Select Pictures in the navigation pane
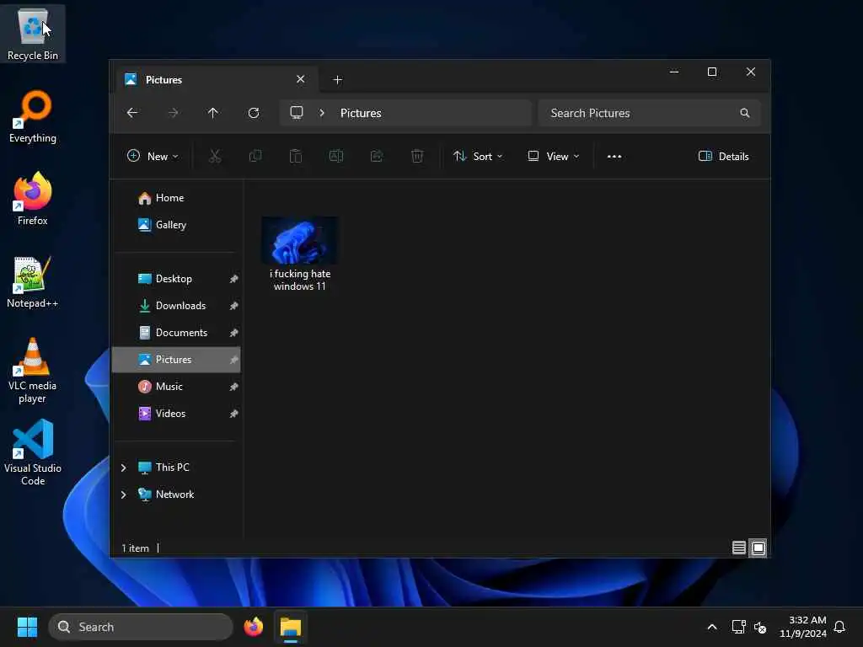 tap(176, 360)
